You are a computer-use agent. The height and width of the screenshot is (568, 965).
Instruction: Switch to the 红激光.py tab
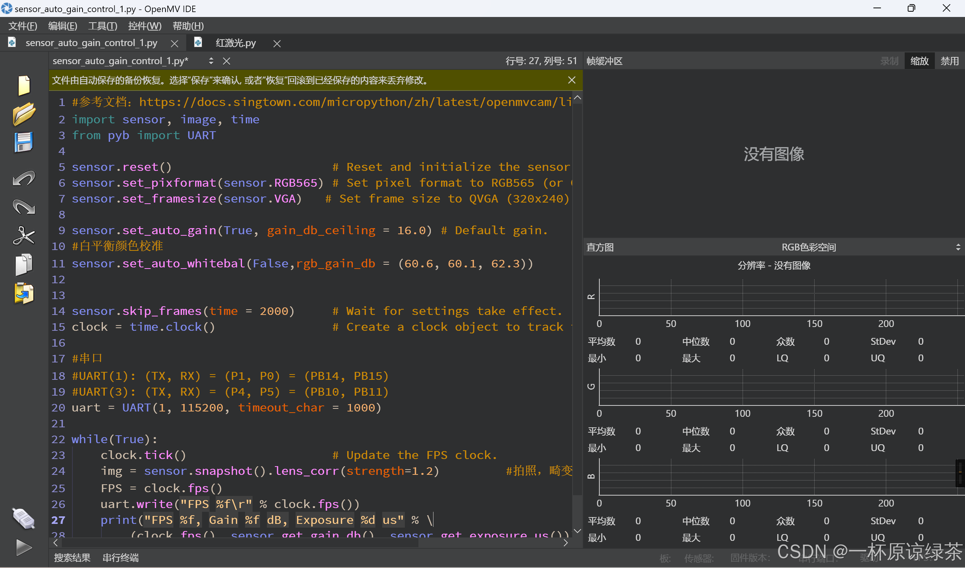pos(236,43)
